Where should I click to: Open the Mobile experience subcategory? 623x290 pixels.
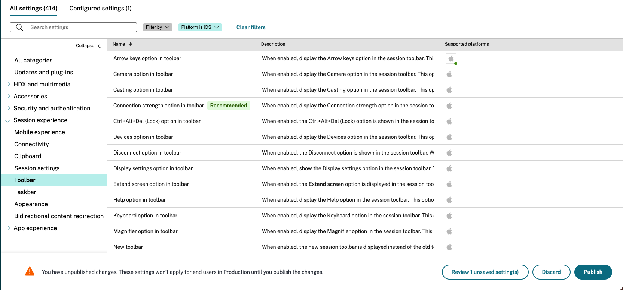40,132
